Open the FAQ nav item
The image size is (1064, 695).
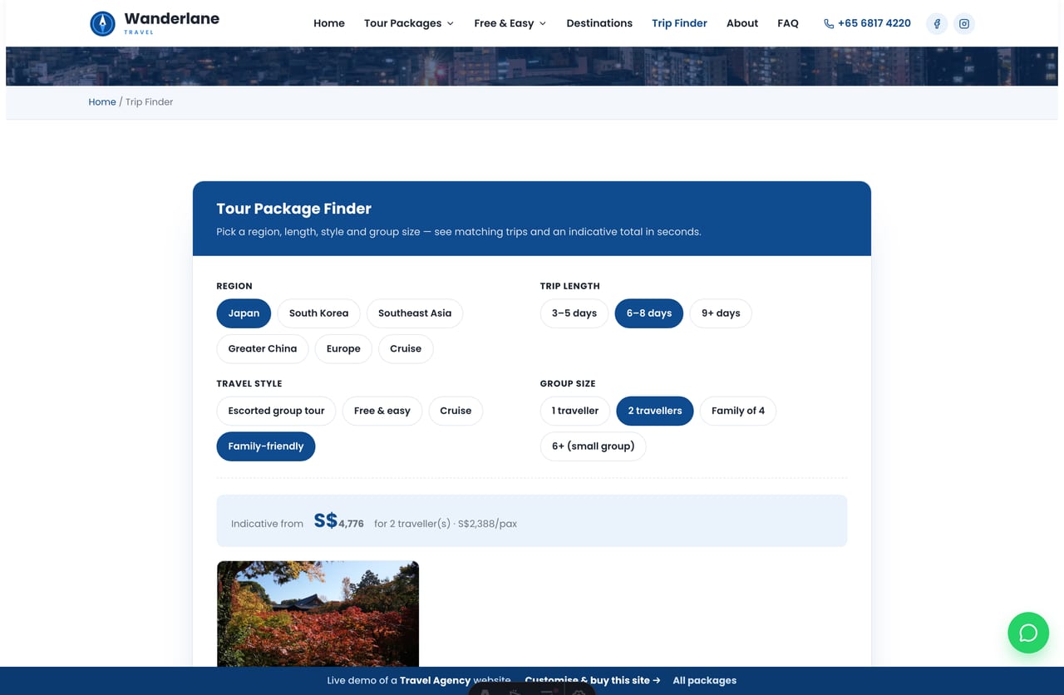tap(788, 23)
